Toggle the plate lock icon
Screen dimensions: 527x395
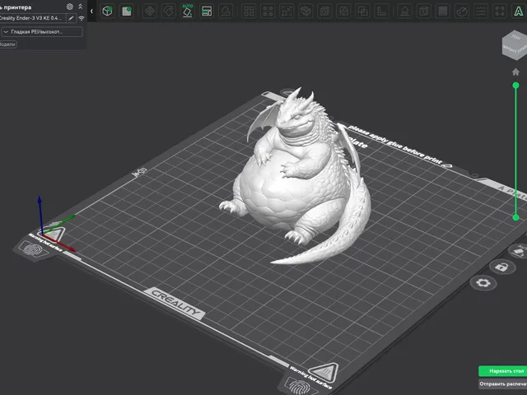[x=501, y=267]
